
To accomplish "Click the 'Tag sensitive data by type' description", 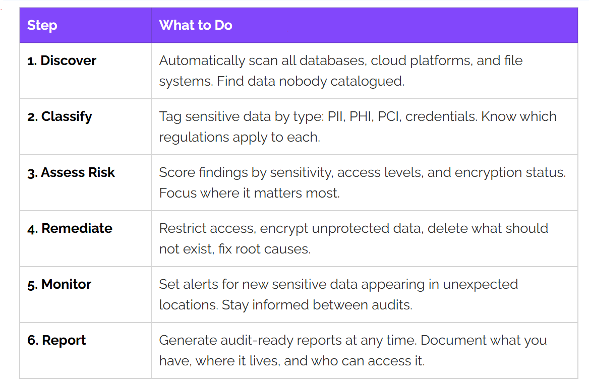I will coord(365,127).
